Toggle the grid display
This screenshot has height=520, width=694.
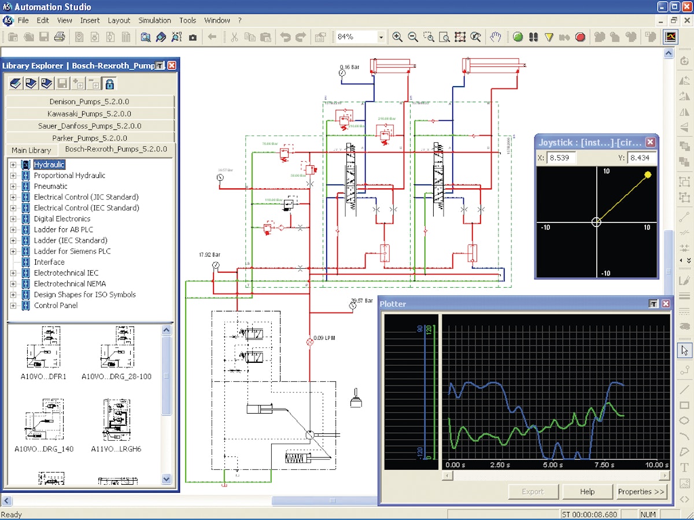[x=460, y=36]
